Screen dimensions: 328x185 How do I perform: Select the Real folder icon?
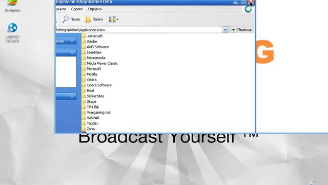[84, 90]
